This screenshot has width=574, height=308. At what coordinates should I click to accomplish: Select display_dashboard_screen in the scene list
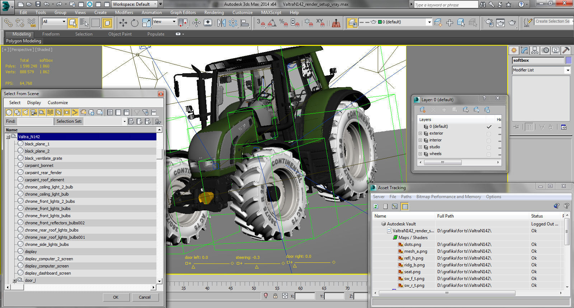(x=48, y=273)
